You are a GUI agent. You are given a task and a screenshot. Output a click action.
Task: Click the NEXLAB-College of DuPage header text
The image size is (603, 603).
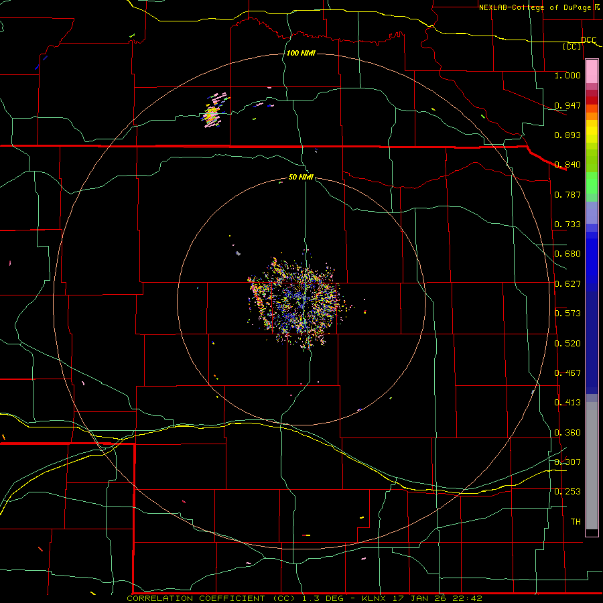click(535, 7)
